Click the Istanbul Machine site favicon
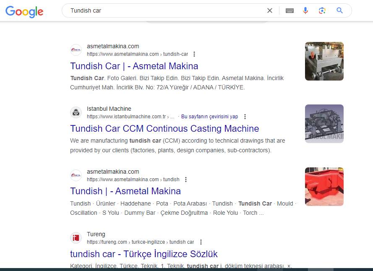 pos(76,112)
